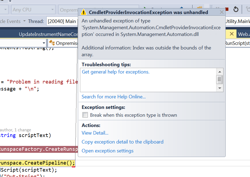
Task: Open exception settings from the Actions list
Action: pyautogui.click(x=108, y=151)
